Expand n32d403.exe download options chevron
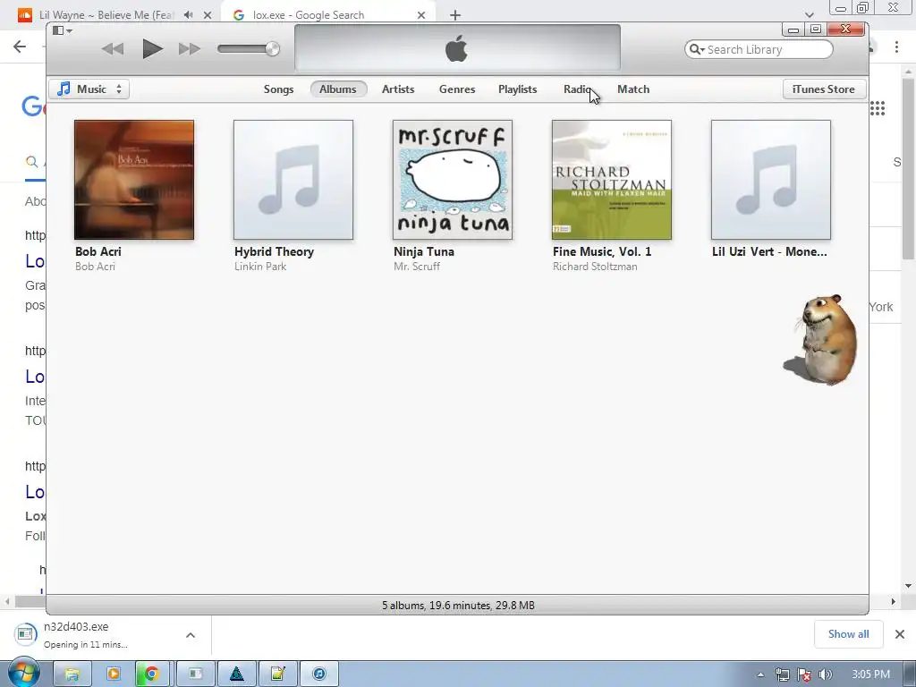The image size is (916, 687). [191, 635]
